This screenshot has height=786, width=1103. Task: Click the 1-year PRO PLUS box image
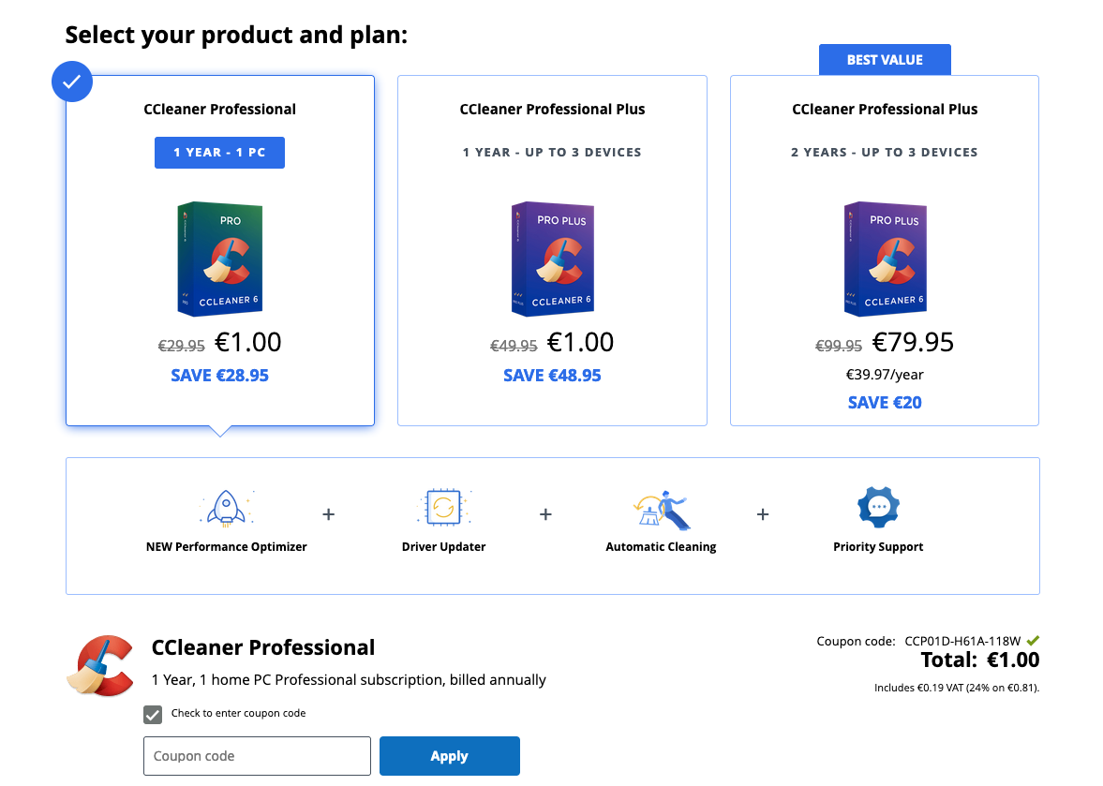(552, 259)
